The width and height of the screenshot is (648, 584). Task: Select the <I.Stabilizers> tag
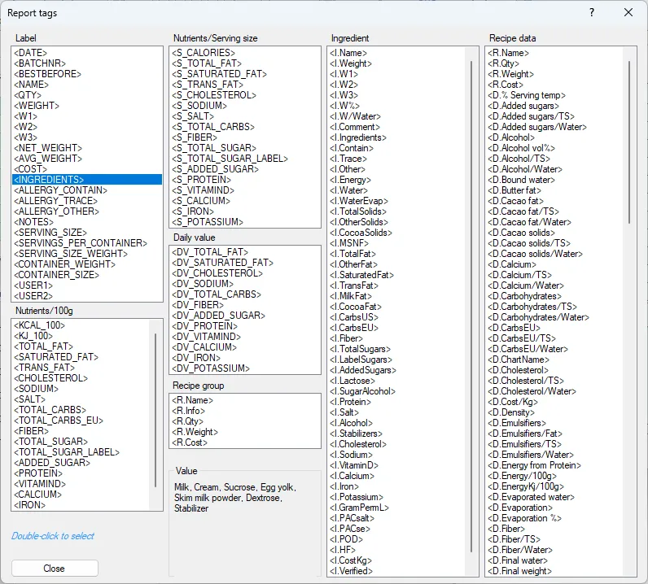pyautogui.click(x=356, y=434)
